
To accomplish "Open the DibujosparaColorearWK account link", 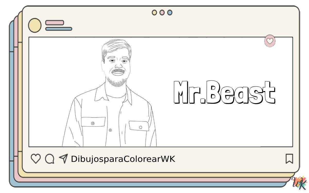I will tap(123, 159).
